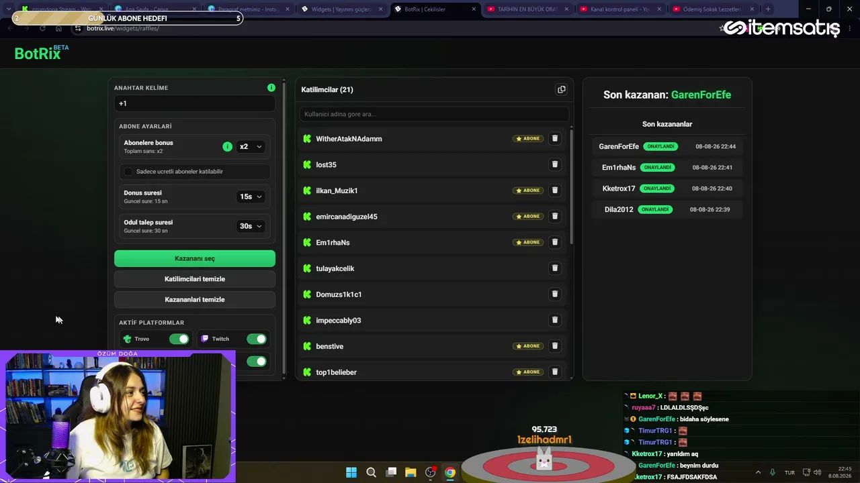
Task: Click the Twitch platform icon
Action: (x=205, y=339)
